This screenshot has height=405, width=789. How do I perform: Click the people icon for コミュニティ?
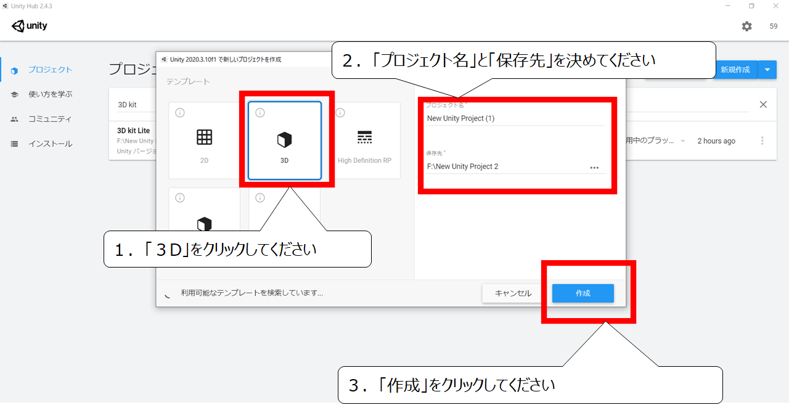pyautogui.click(x=14, y=119)
